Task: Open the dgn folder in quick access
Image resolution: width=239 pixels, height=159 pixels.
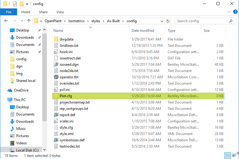Action: (x=16, y=66)
